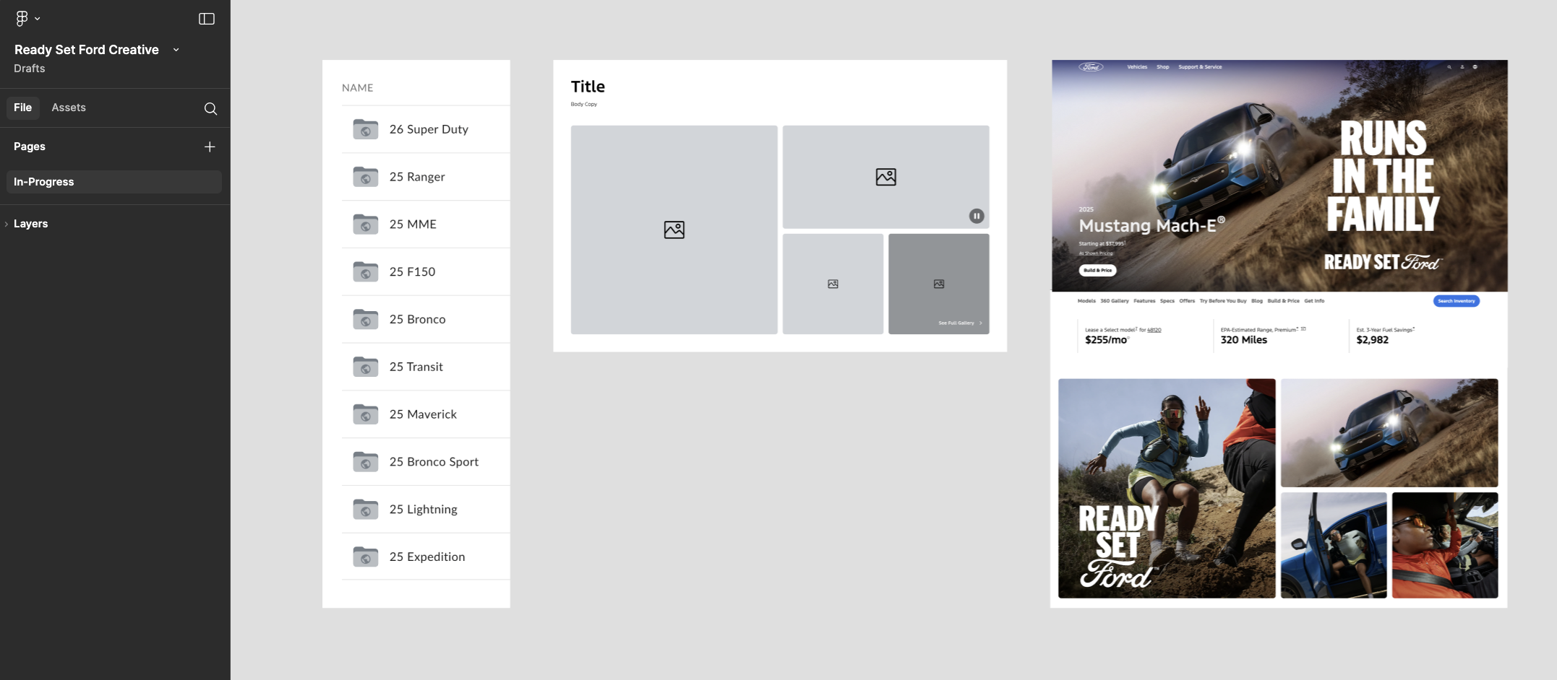Open the dropdown next to the Figma logo
Screen dimensions: 1557x680
tap(38, 18)
